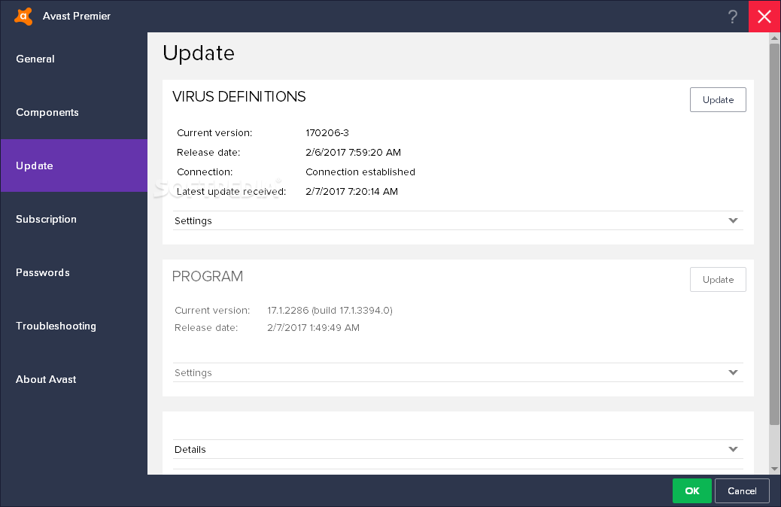Click the vertical scrollbar thumb
The width and height of the screenshot is (781, 507).
click(x=774, y=234)
